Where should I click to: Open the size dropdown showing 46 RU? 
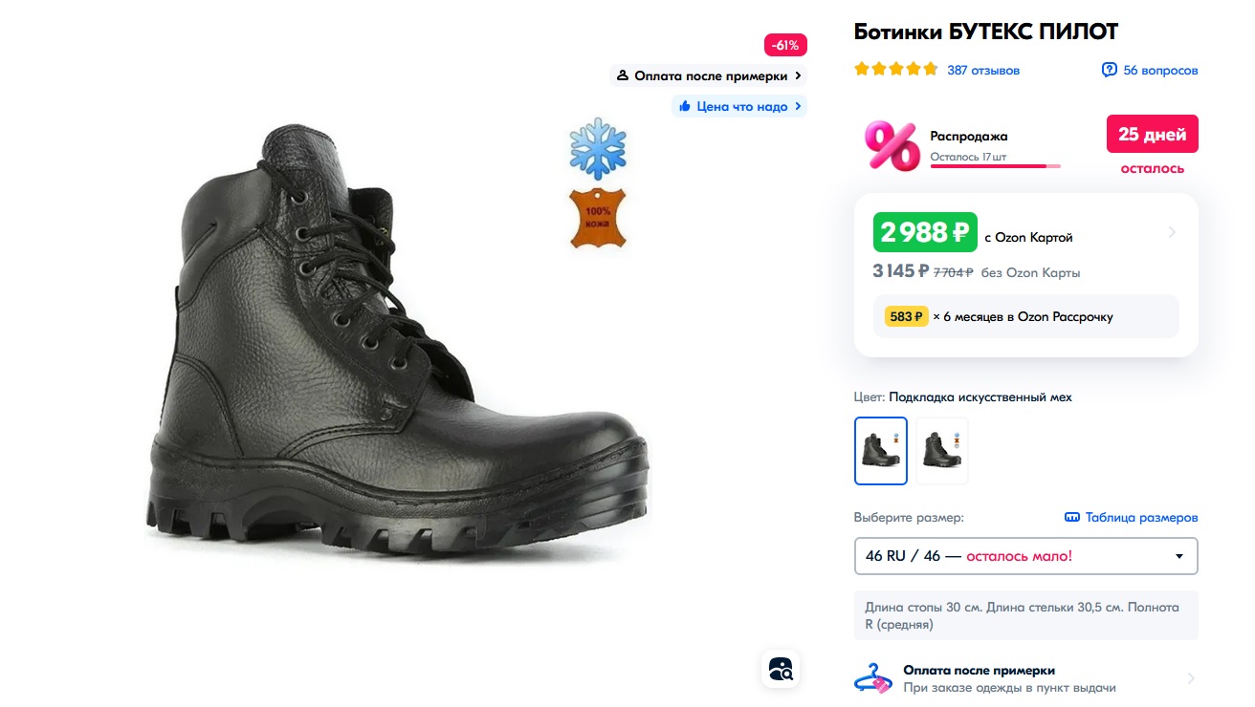(x=1025, y=556)
